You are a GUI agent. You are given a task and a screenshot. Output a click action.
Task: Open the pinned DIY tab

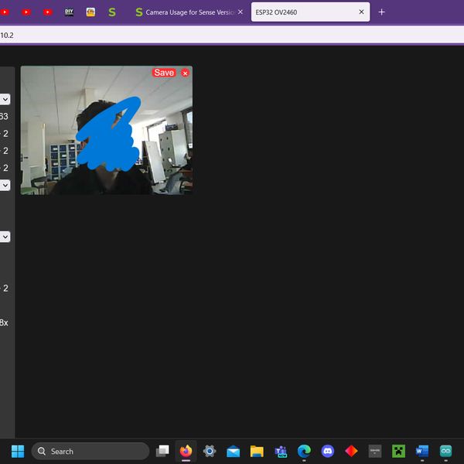click(69, 12)
